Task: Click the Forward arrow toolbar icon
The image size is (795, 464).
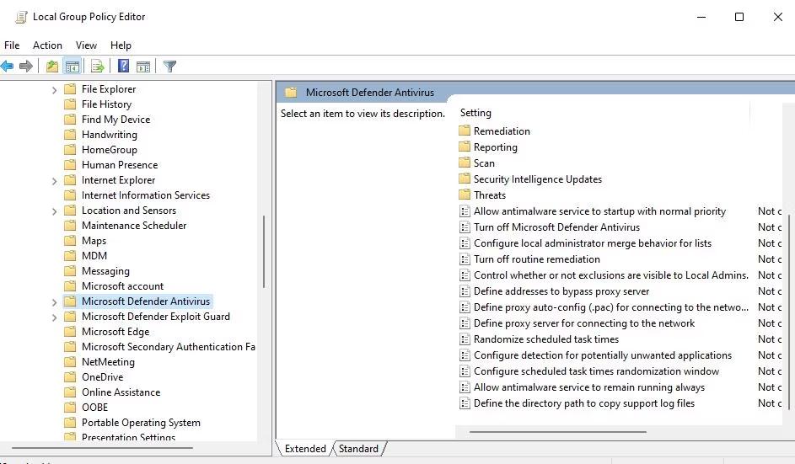Action: [x=26, y=67]
